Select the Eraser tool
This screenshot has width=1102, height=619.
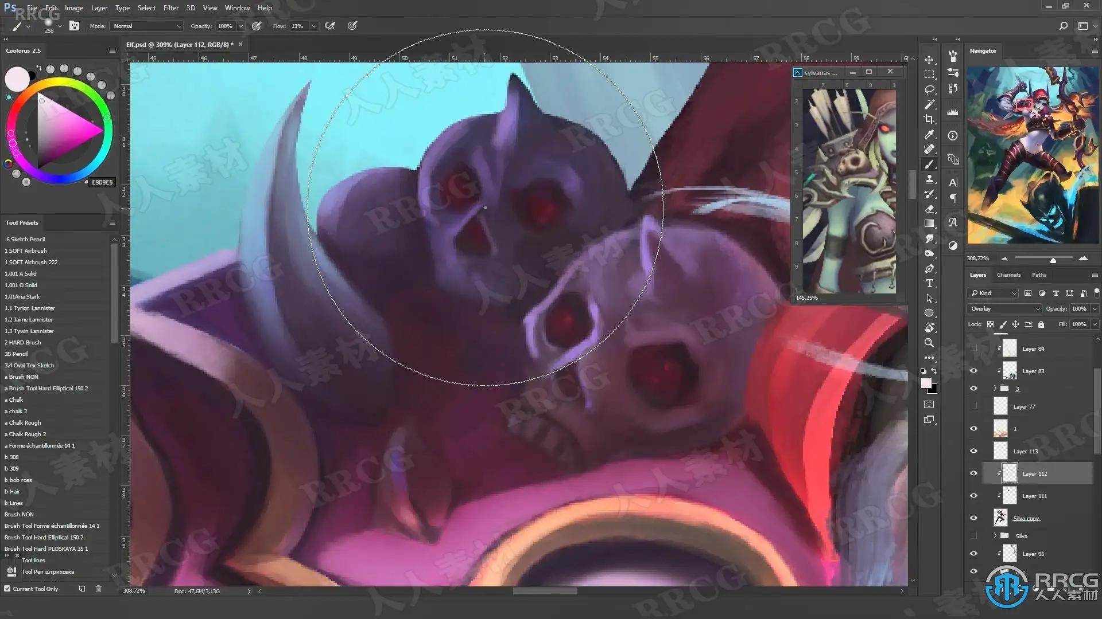click(929, 209)
